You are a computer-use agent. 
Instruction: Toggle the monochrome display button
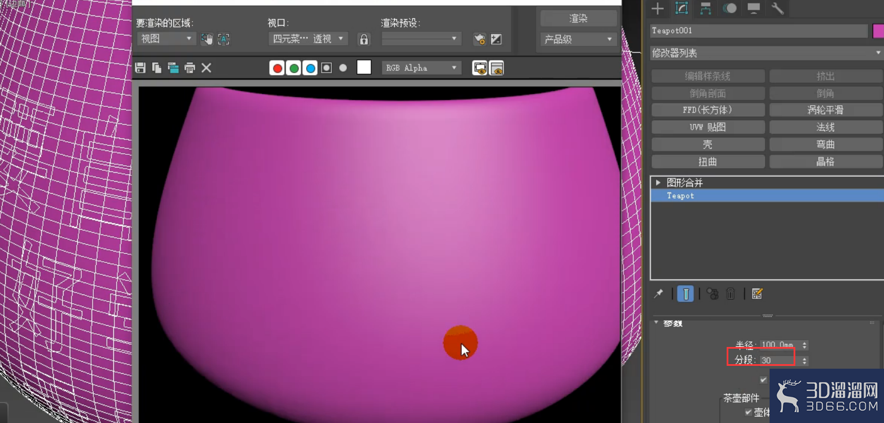pos(343,68)
